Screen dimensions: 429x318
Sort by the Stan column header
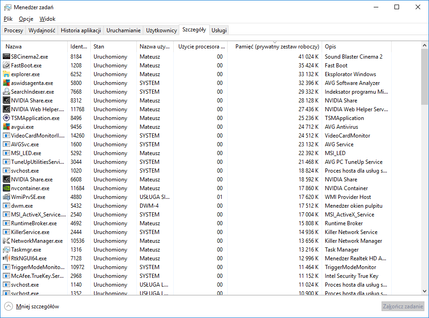tap(113, 47)
